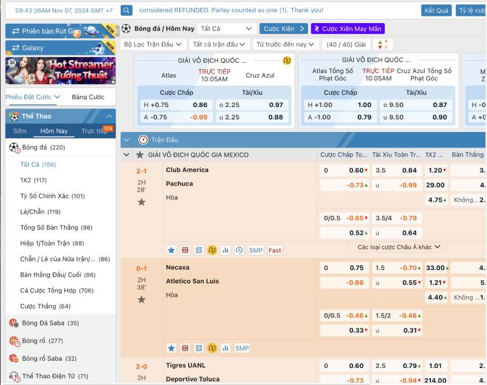Click the up/down sort arrows icon

[383, 44]
